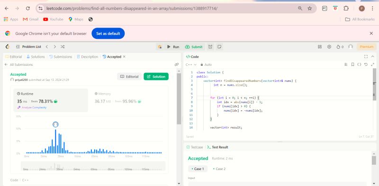Open Chrome three-dot menu
The image size is (379, 186).
pos(372,9)
